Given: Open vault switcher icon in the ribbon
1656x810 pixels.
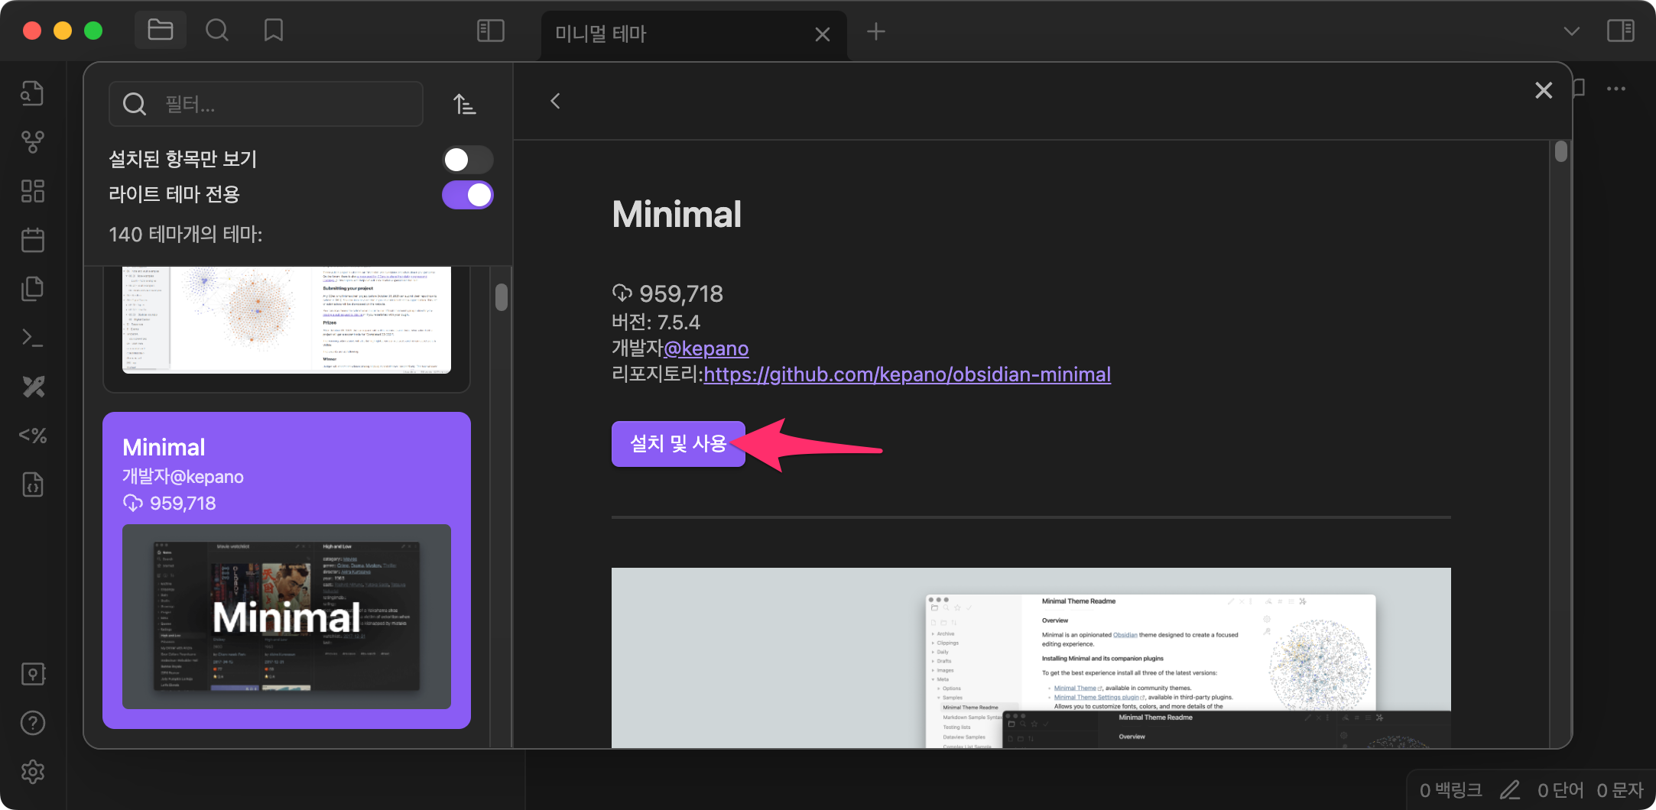Looking at the screenshot, I should coord(33,674).
